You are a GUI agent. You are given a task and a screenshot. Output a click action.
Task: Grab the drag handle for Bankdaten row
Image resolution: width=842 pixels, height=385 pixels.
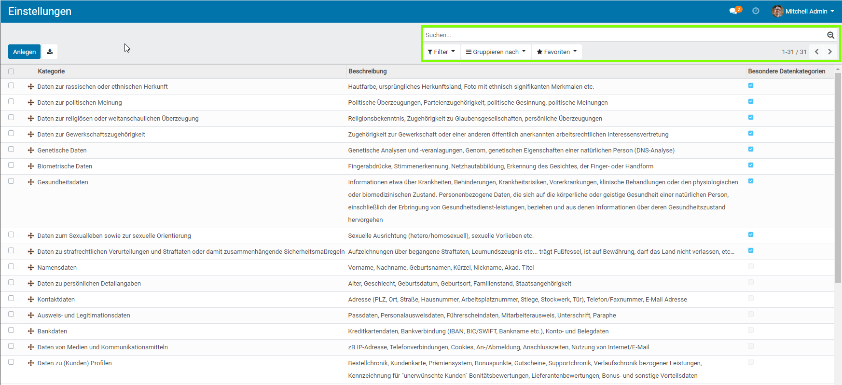(31, 331)
